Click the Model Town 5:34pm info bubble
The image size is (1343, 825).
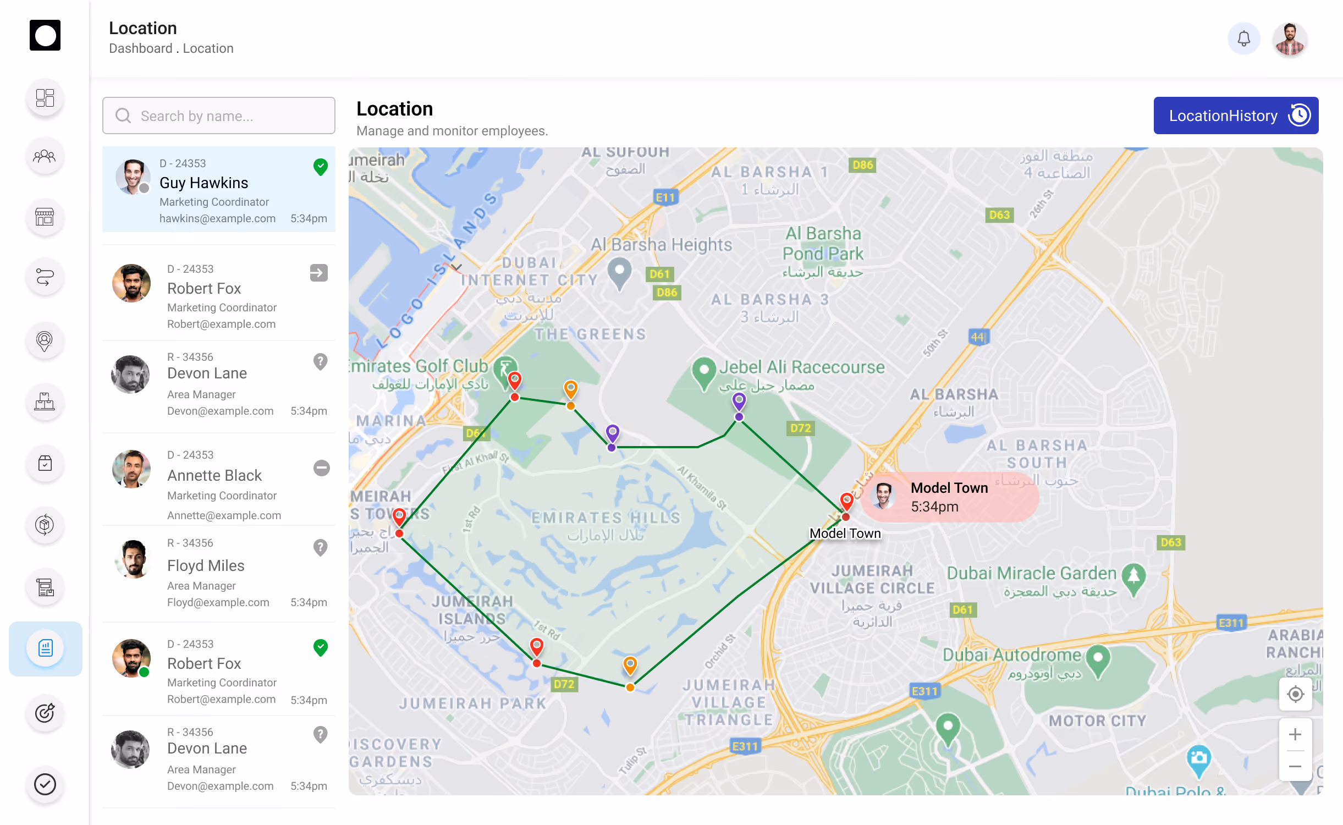[x=950, y=497]
